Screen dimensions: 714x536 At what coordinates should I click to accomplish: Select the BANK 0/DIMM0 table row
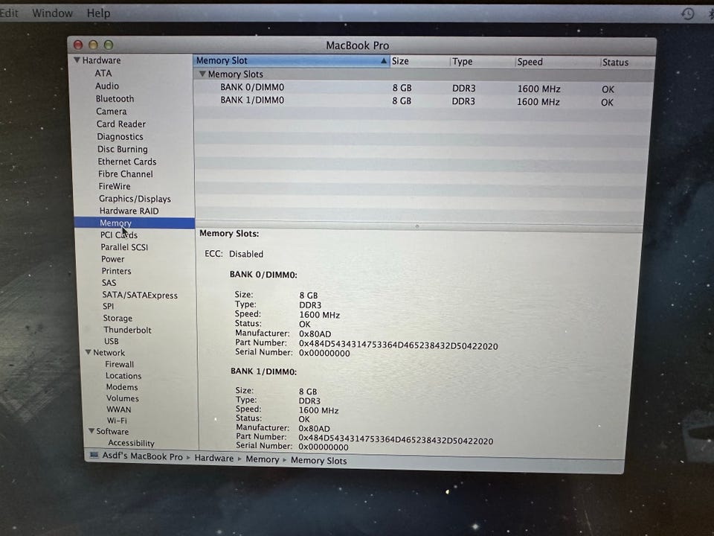[x=423, y=88]
